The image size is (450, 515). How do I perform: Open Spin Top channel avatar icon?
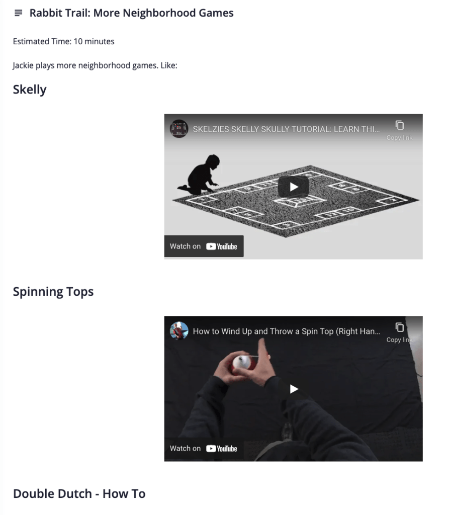coord(179,330)
